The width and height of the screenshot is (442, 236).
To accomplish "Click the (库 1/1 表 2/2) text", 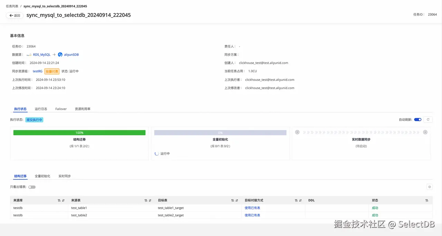I will (x=79, y=146).
